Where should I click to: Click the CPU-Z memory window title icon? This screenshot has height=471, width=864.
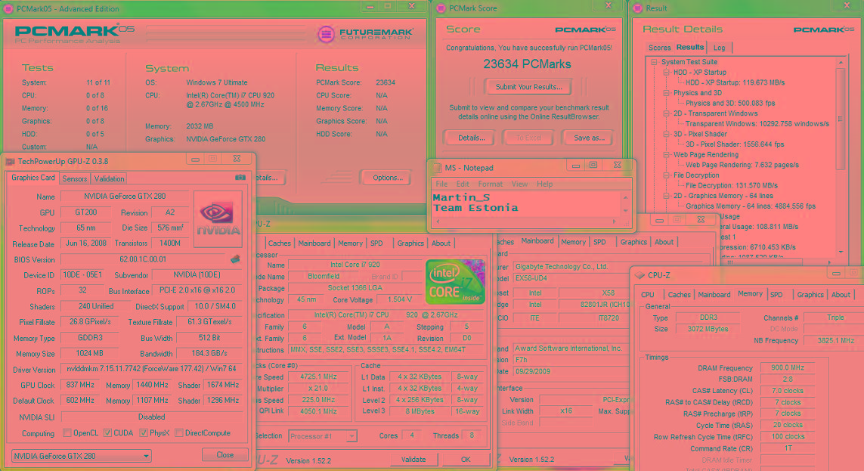(x=639, y=275)
